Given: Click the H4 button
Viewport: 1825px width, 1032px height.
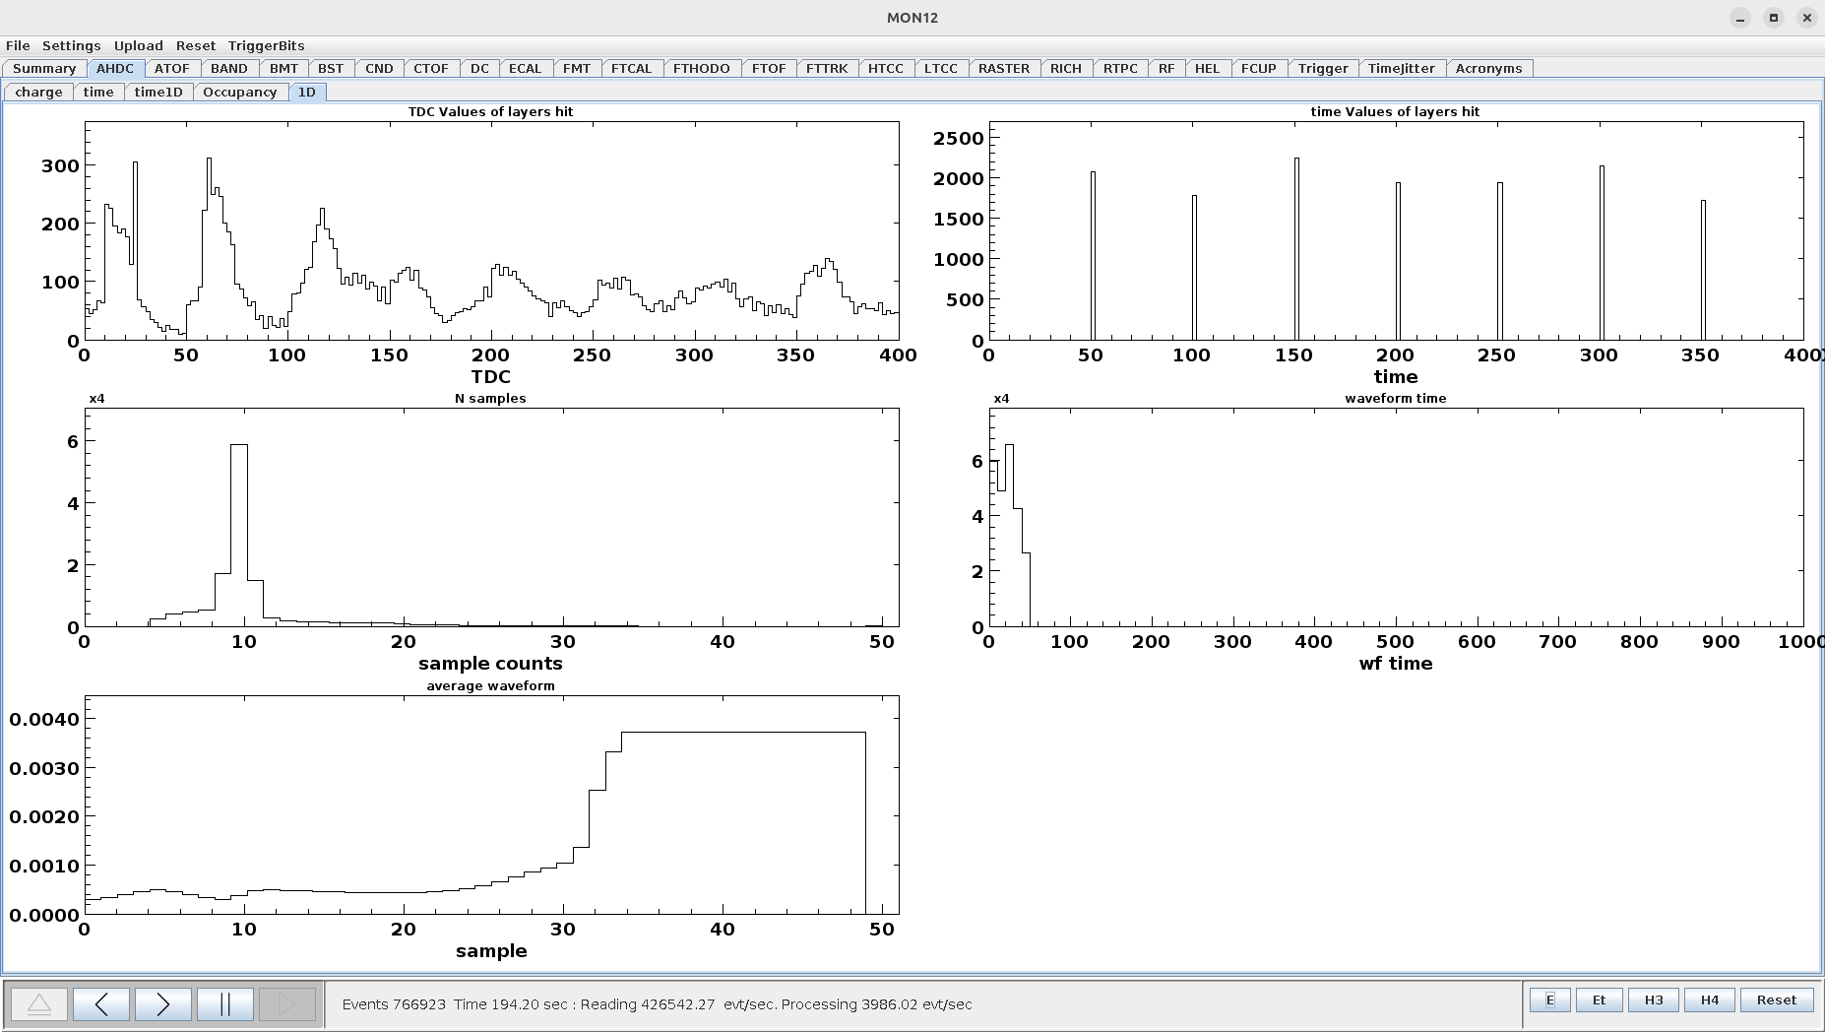Looking at the screenshot, I should (1710, 1000).
